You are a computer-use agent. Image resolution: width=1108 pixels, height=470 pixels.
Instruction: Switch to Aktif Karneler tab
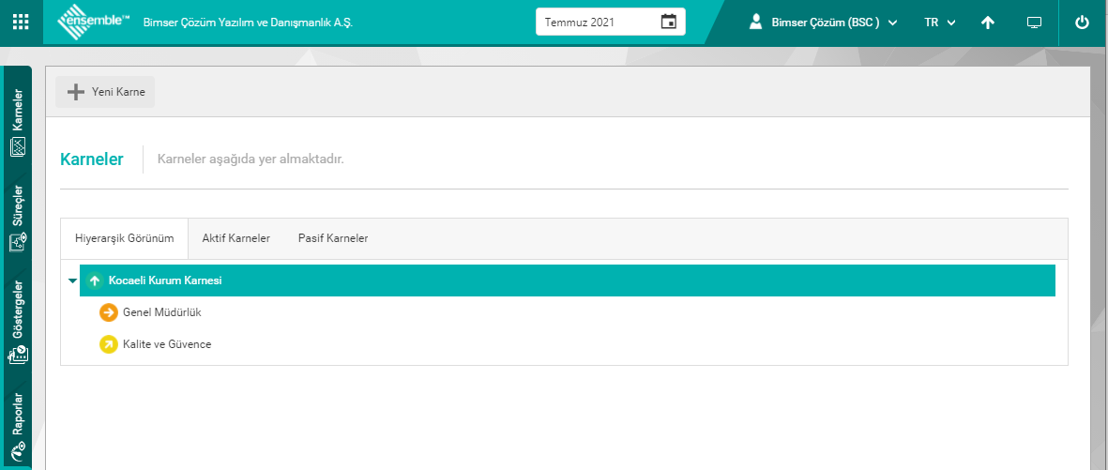click(236, 239)
